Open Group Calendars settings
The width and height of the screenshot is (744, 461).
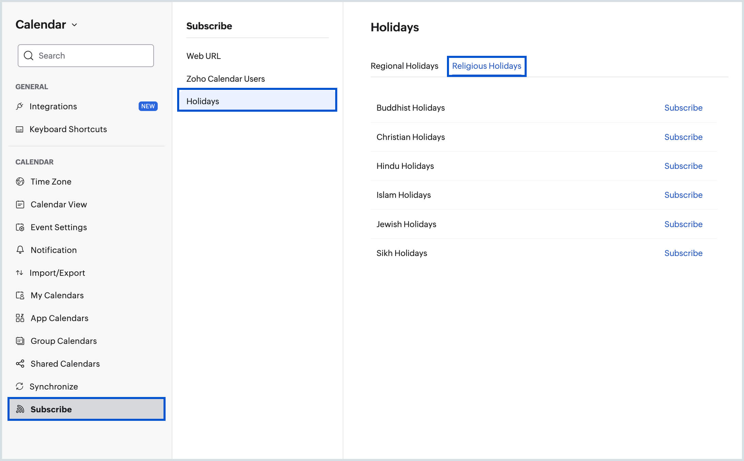pos(63,341)
